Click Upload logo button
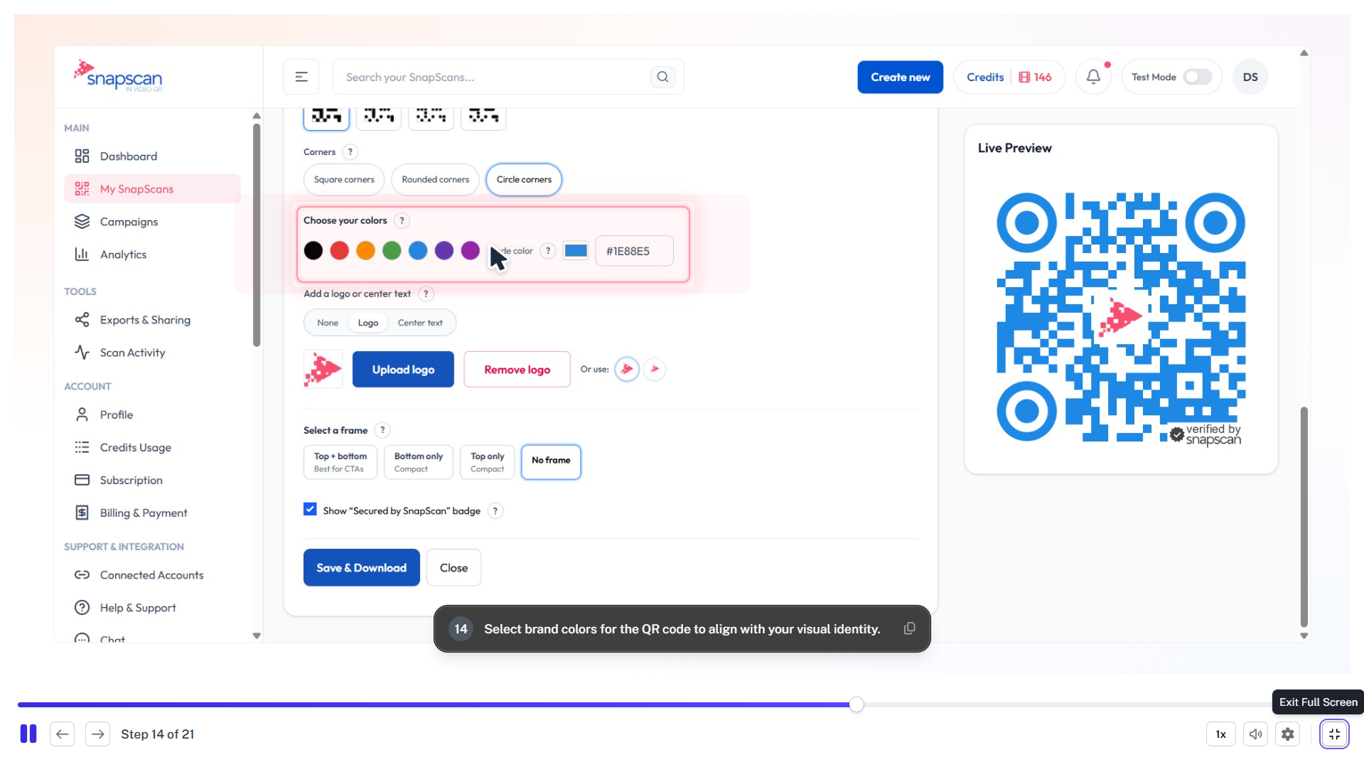This screenshot has height=767, width=1364. (403, 370)
